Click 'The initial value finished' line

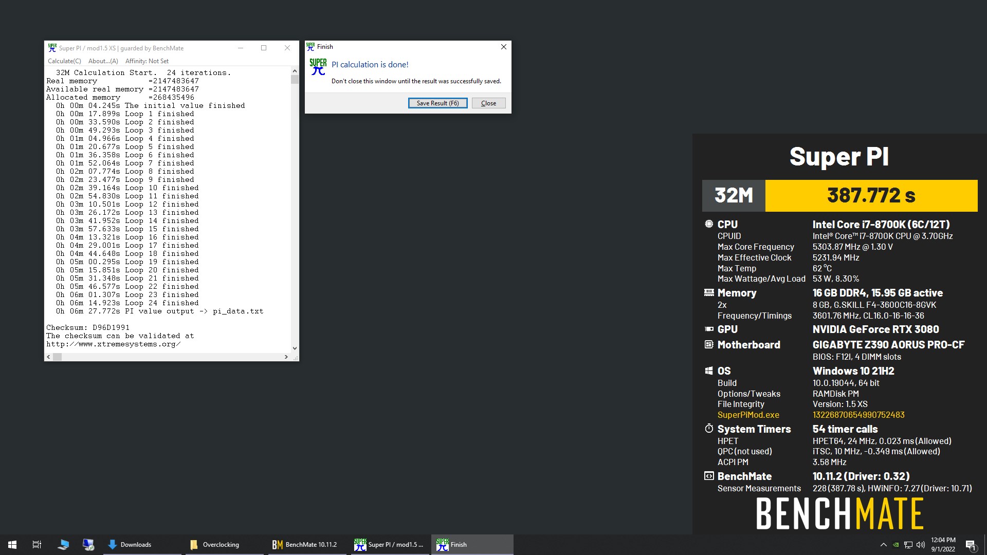(x=150, y=106)
